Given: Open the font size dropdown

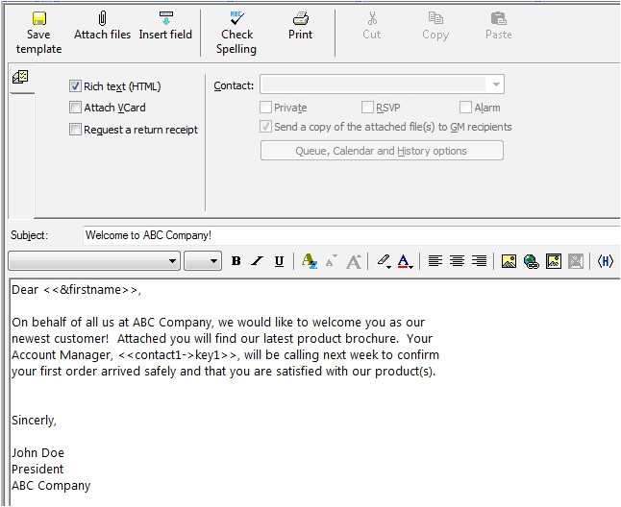Looking at the screenshot, I should click(213, 261).
